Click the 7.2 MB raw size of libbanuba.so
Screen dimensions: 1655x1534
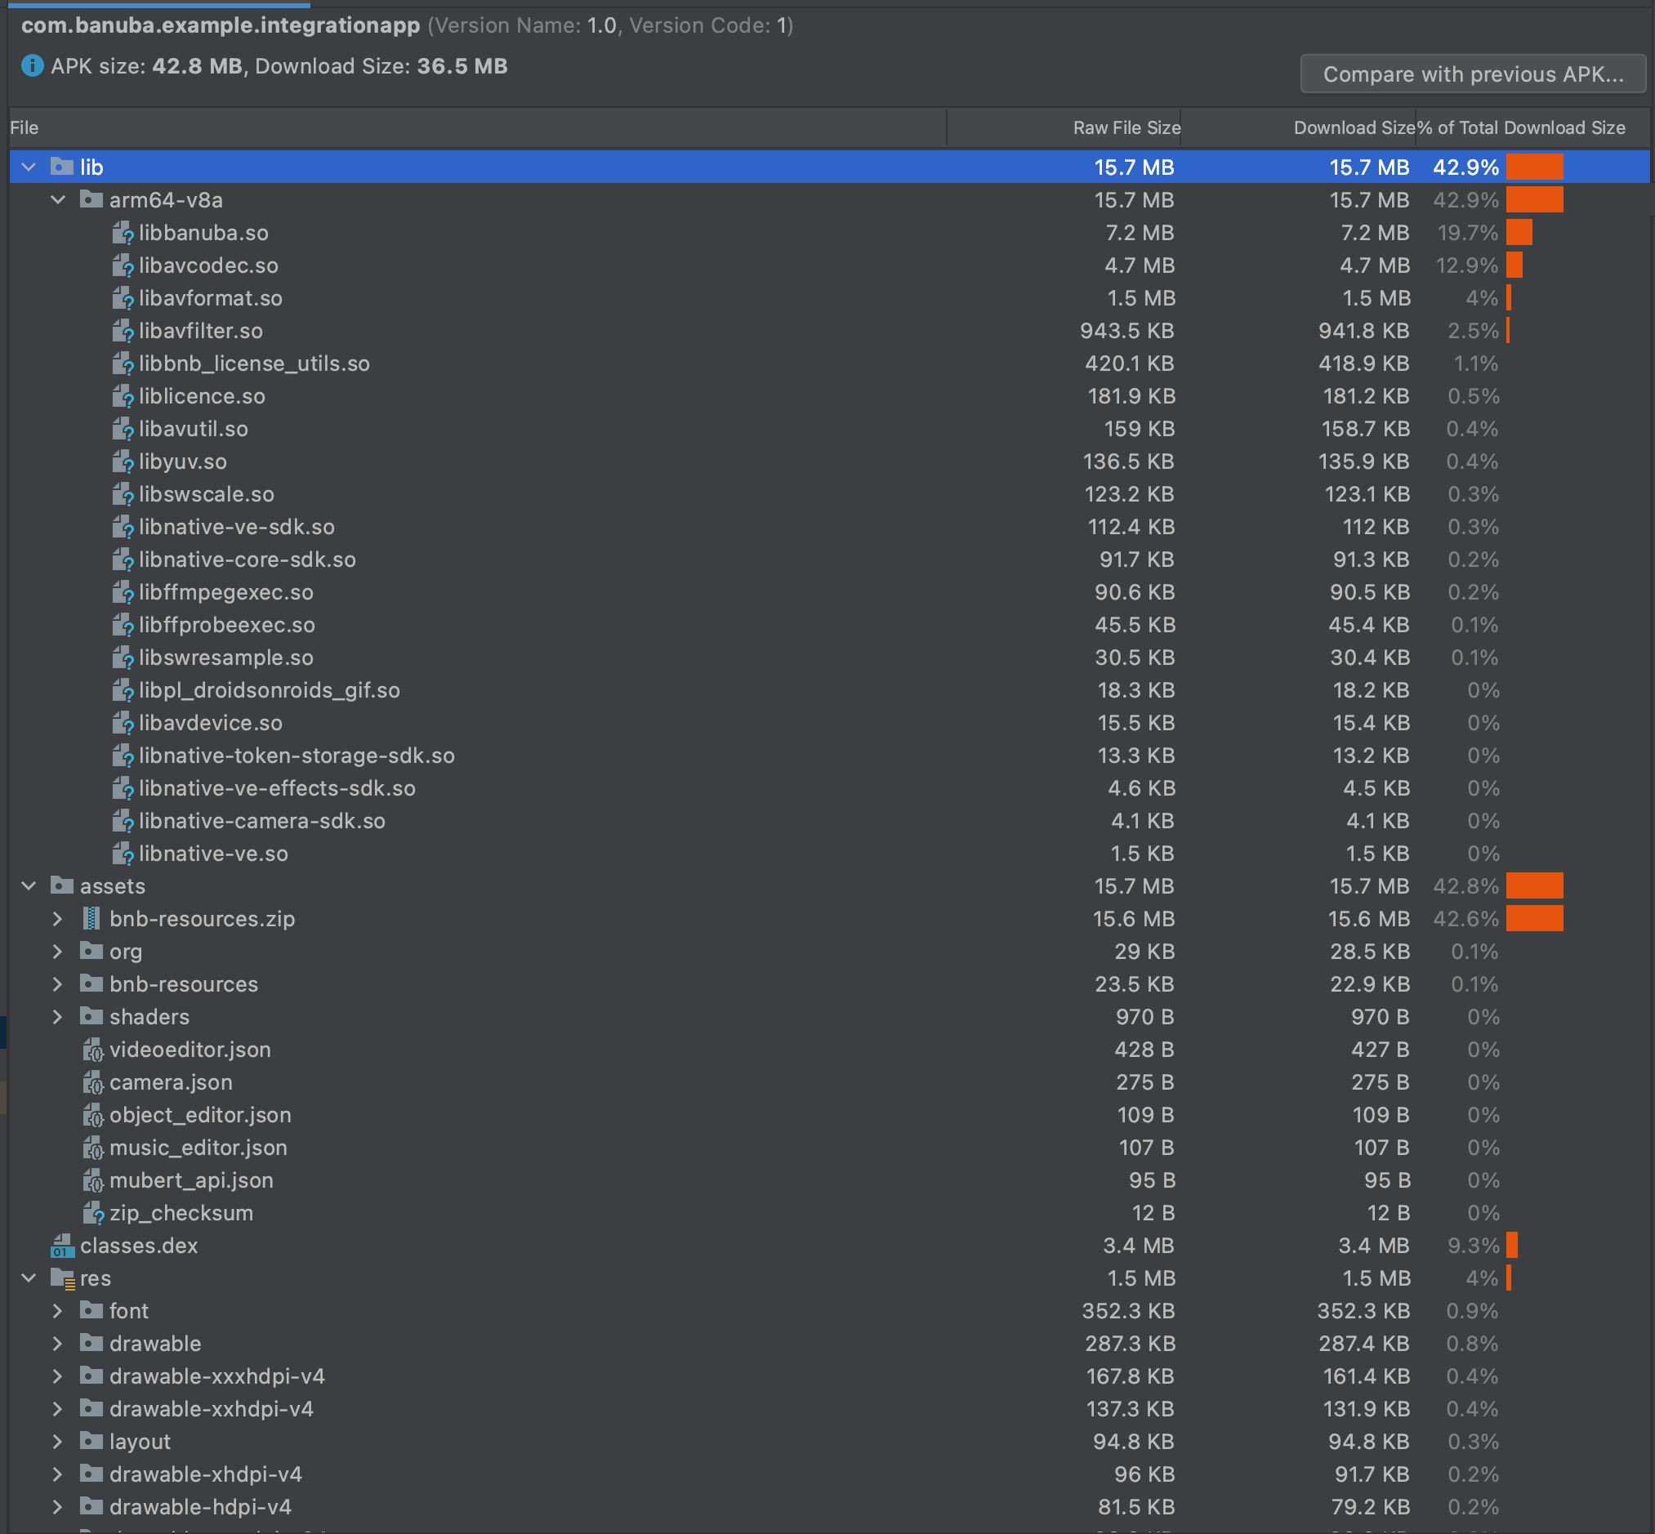pos(1140,233)
